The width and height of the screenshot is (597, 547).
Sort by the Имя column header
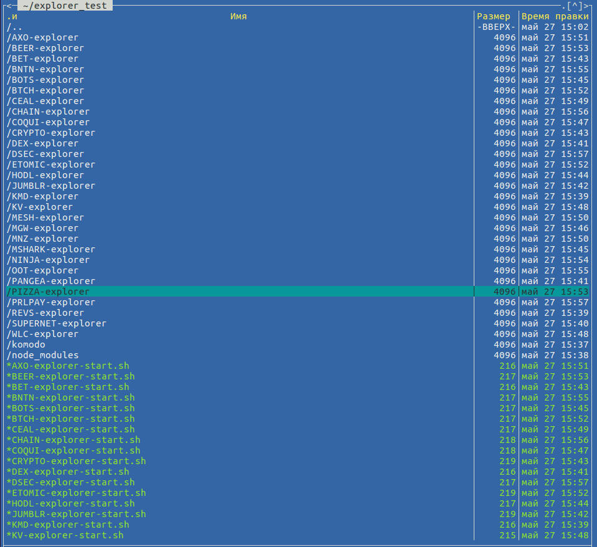tap(238, 16)
